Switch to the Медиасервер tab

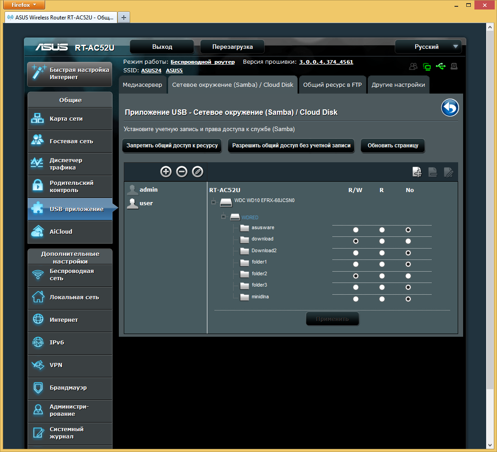click(x=142, y=85)
